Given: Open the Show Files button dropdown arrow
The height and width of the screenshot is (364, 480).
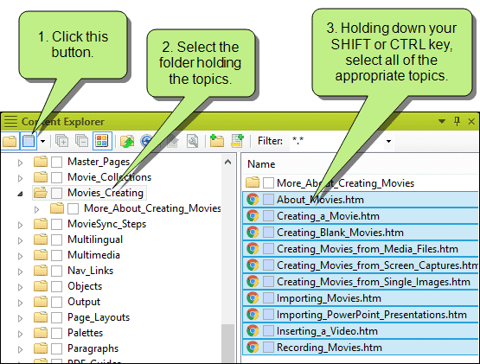Looking at the screenshot, I should pyautogui.click(x=43, y=141).
